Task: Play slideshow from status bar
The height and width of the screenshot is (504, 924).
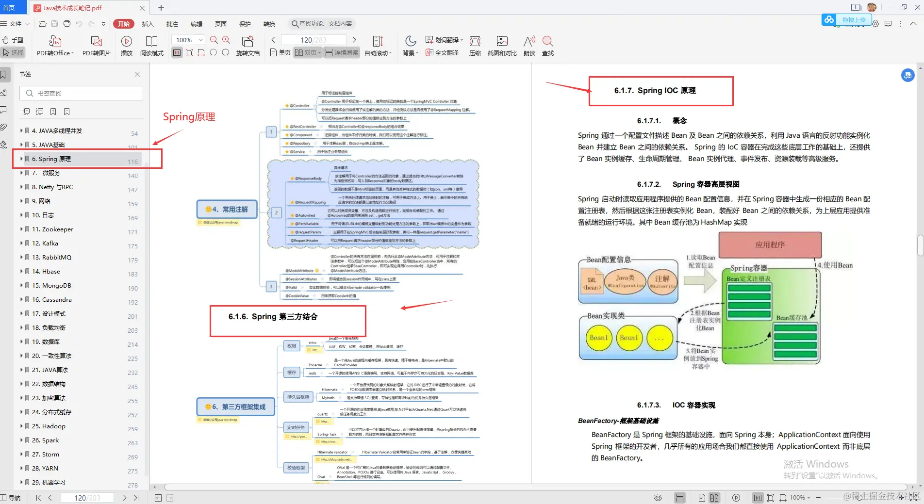Action: click(x=736, y=498)
